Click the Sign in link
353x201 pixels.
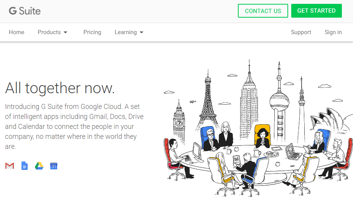point(333,32)
